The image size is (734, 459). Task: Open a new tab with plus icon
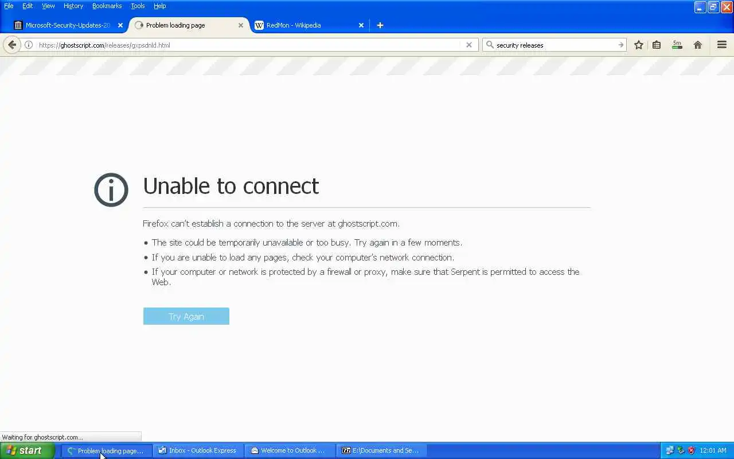click(380, 25)
